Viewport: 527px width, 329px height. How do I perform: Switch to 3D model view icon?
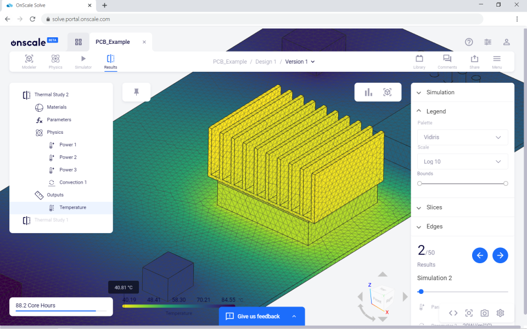pos(387,92)
